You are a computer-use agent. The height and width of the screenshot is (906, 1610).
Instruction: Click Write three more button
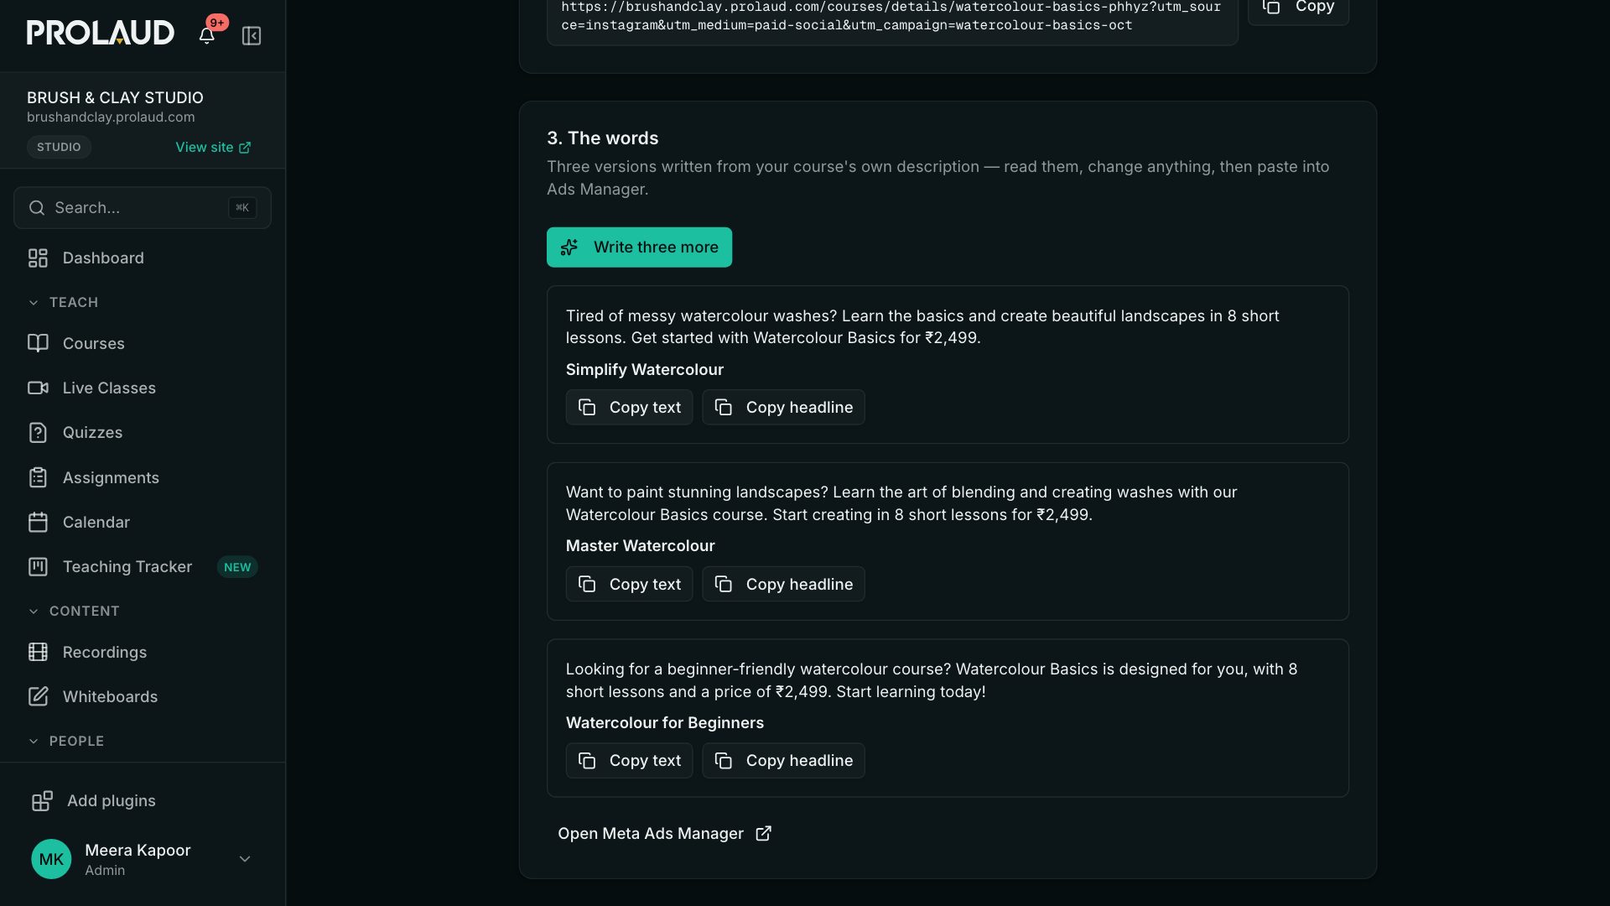(639, 247)
